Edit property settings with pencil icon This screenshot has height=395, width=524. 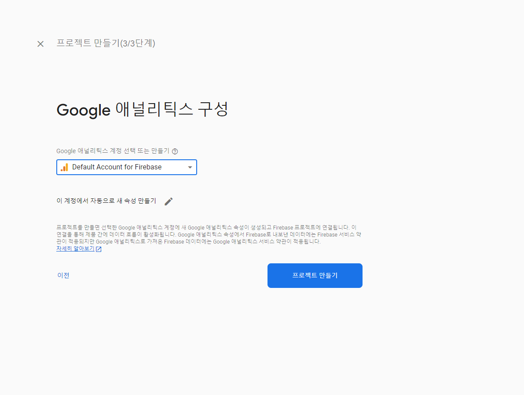coord(169,201)
